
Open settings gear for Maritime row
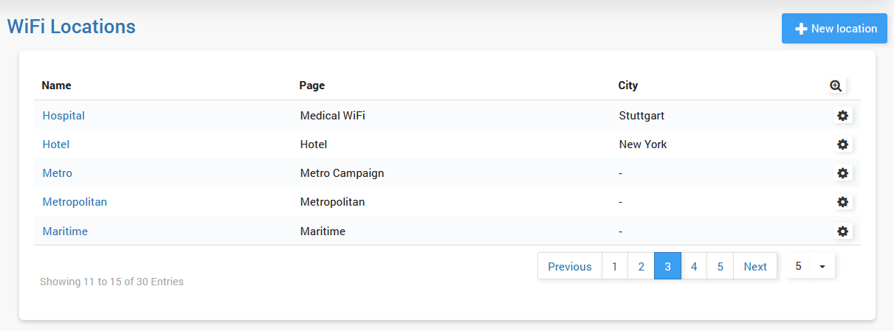(842, 231)
